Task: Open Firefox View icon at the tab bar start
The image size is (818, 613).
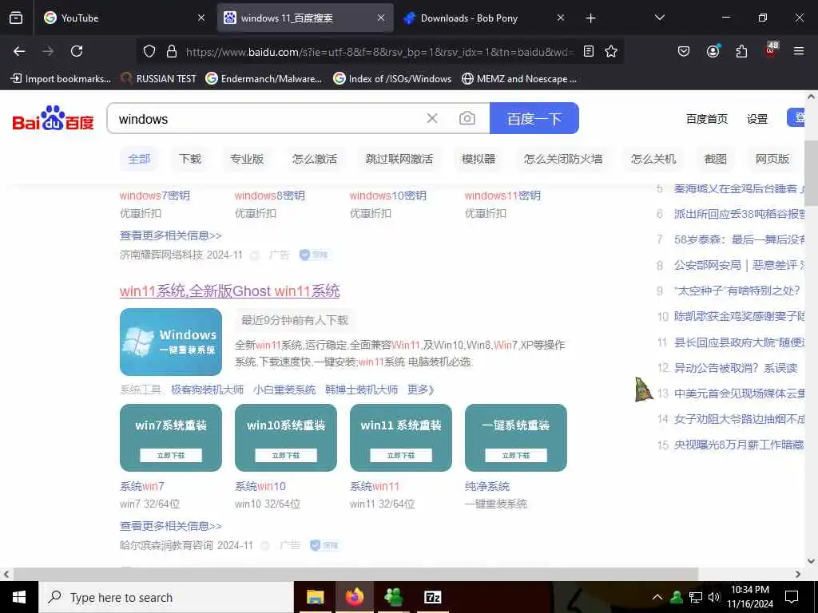Action: [16, 18]
